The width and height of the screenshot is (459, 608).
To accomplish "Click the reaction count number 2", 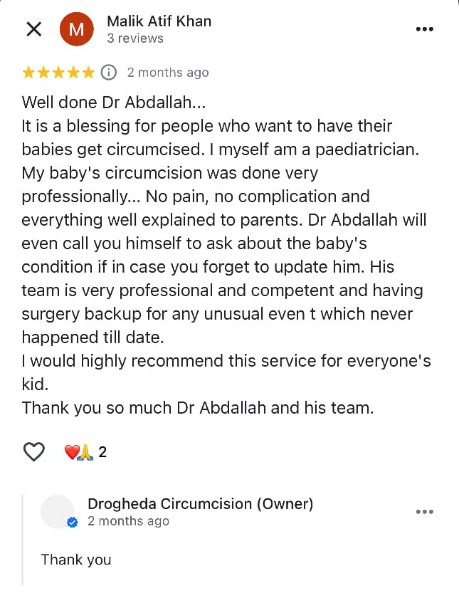I will pos(102,452).
